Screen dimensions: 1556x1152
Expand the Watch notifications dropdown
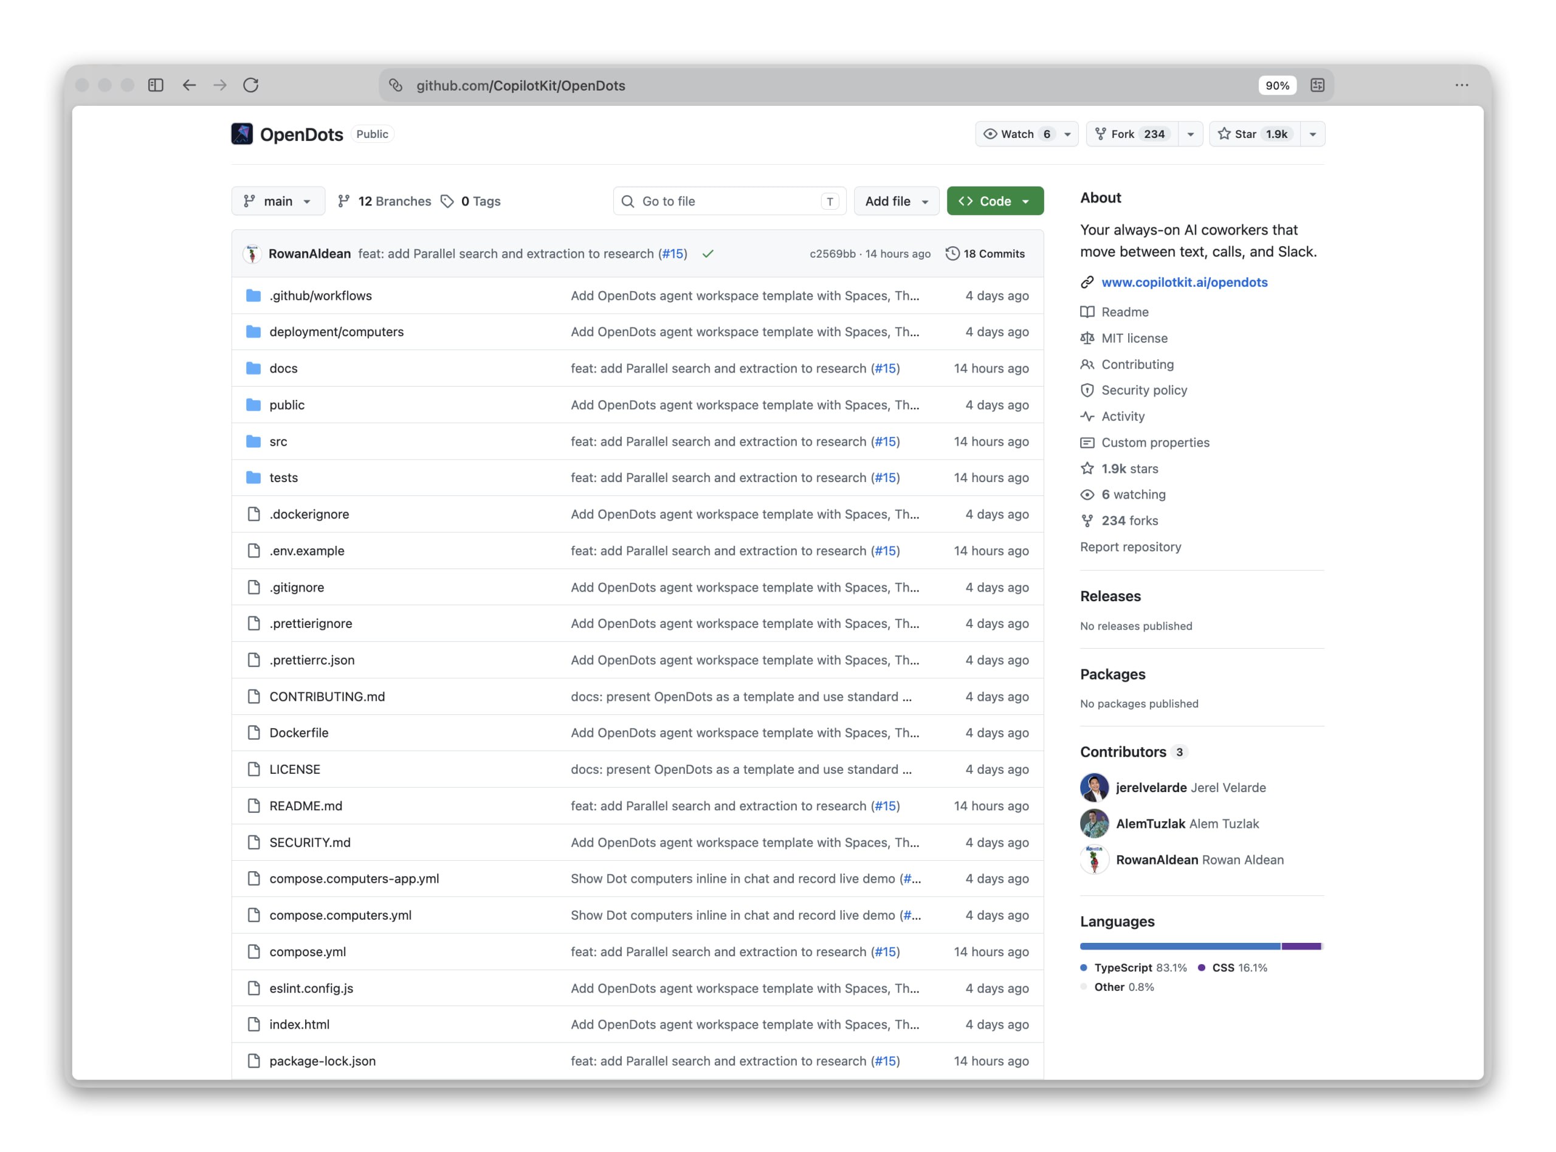pos(1026,134)
